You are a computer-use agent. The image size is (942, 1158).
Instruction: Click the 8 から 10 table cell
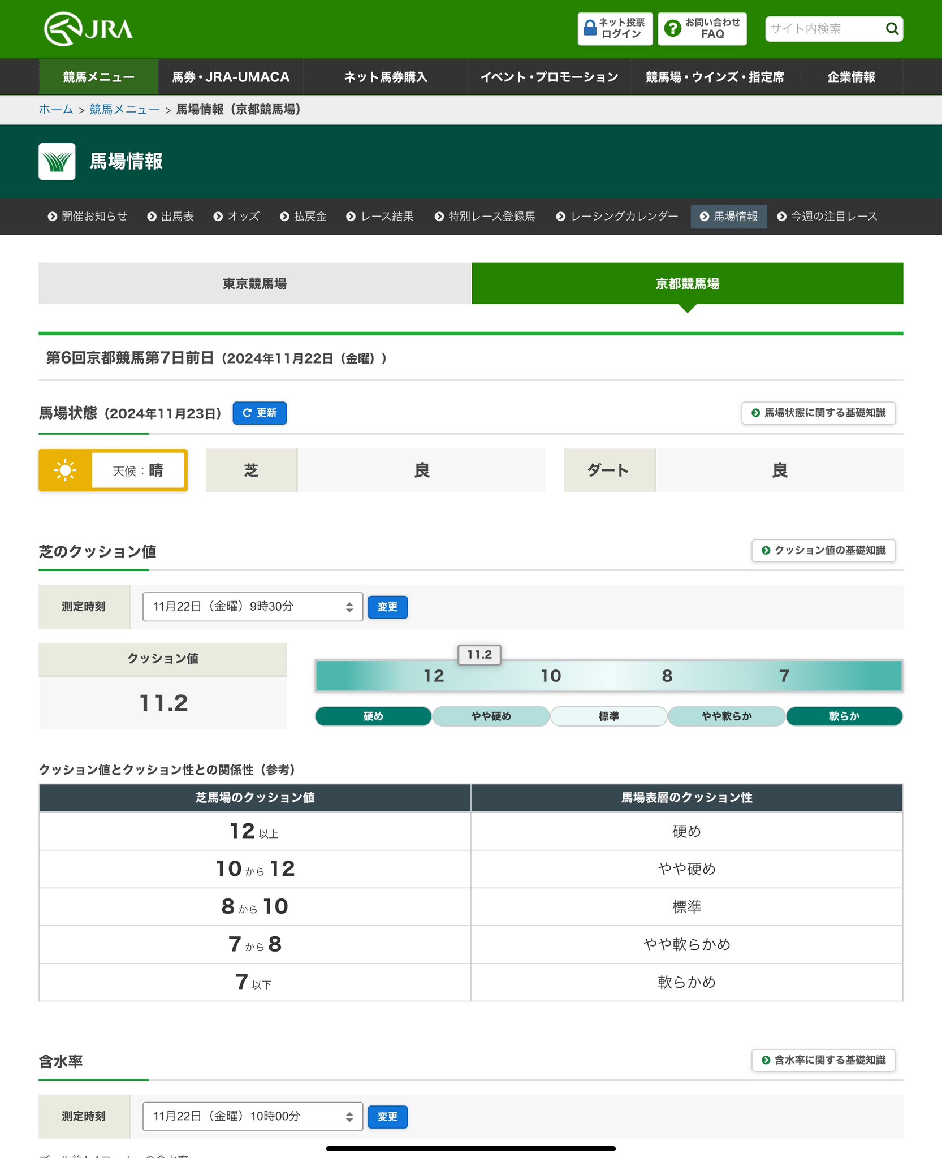(255, 907)
